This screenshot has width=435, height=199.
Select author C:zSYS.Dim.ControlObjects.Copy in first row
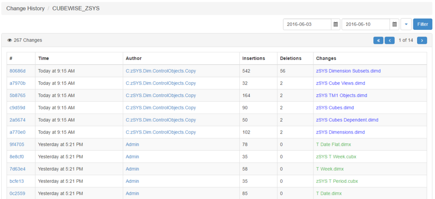pos(161,71)
